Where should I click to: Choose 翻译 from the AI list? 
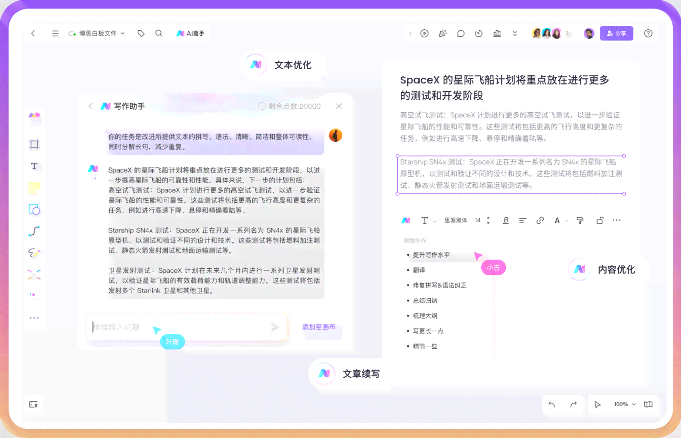coord(419,270)
